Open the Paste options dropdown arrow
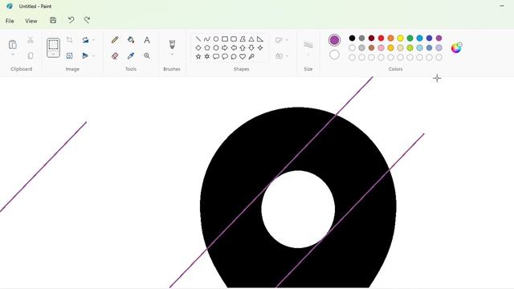 point(13,55)
